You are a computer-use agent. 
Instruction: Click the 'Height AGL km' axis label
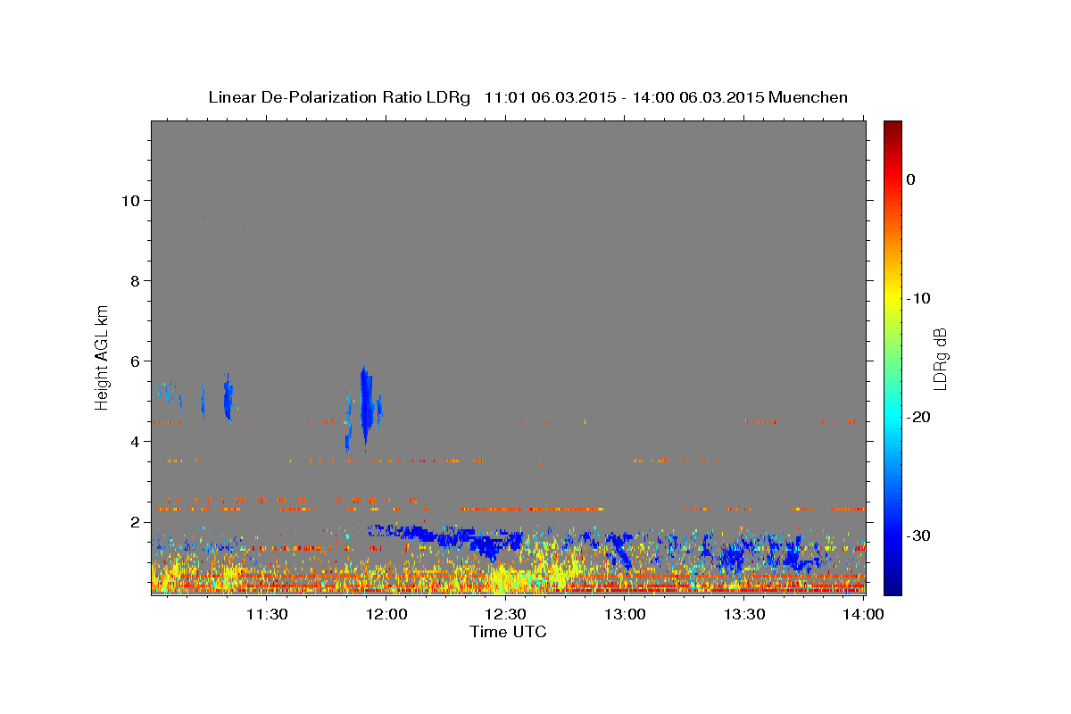[x=103, y=357]
